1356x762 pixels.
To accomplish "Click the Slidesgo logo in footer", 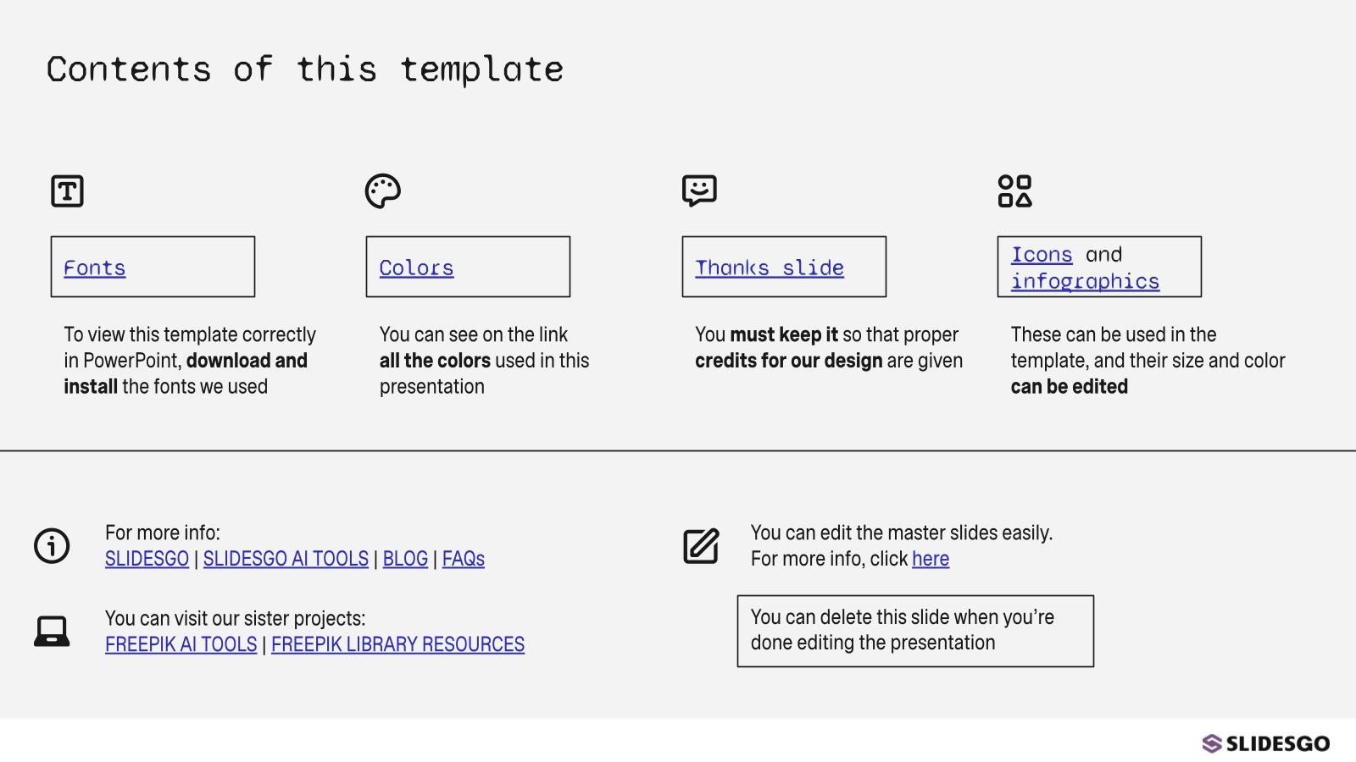I will point(1266,743).
